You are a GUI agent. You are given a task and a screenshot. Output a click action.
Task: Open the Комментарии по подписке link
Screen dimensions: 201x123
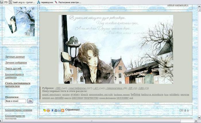[15, 117]
